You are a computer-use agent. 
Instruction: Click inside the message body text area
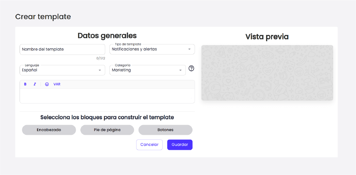click(107, 96)
